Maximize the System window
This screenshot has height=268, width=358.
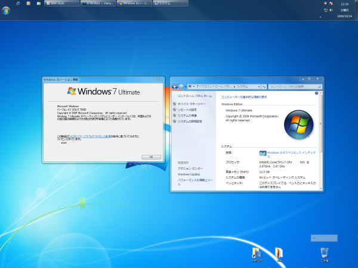(x=309, y=79)
